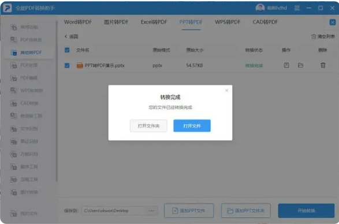Open the CAD转换 sidebar section
The image size is (339, 224).
click(x=24, y=103)
